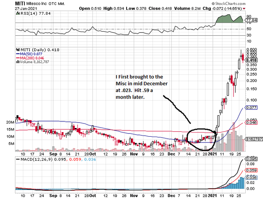Click the 0.077 MA(50) tag on right axis

251,108
